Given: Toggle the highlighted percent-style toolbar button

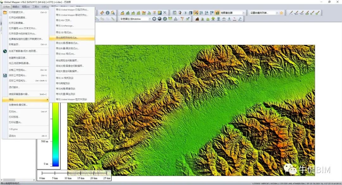Looking at the screenshot, I should click(196, 13).
